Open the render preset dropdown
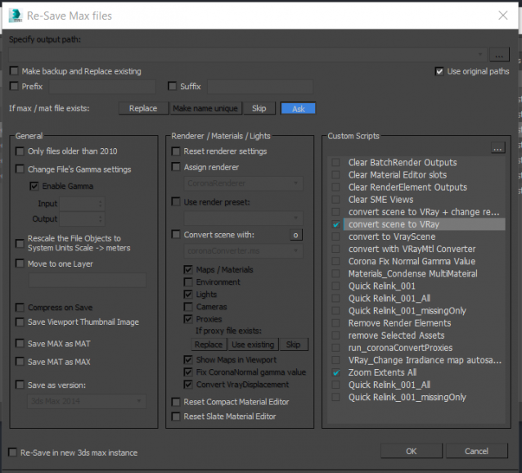Screen dimensions: 522x473 pos(243,218)
